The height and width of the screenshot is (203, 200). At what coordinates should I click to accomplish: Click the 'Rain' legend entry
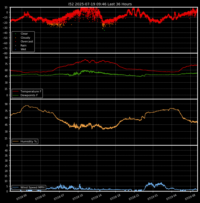tap(24, 45)
